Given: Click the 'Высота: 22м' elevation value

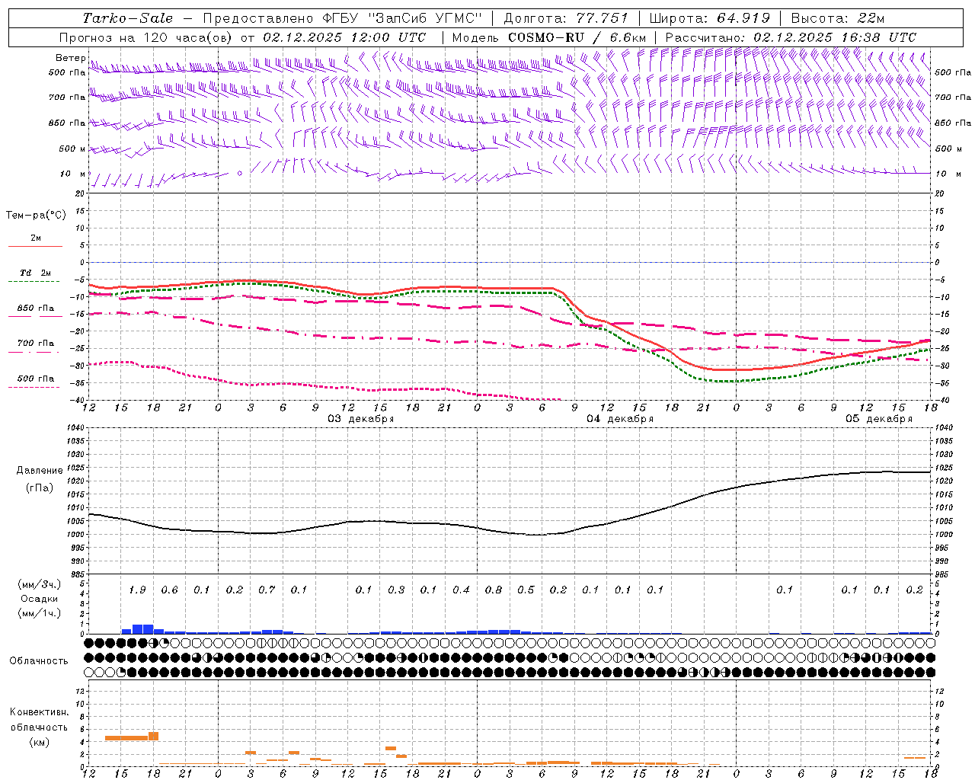Looking at the screenshot, I should click(x=838, y=18).
